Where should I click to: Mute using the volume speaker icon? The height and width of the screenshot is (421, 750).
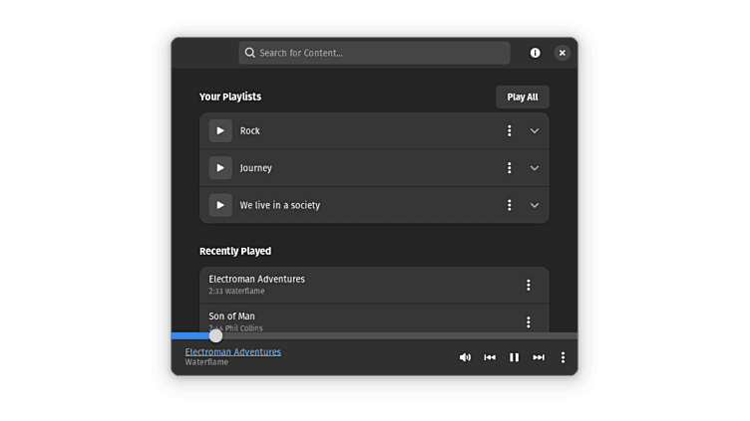pos(465,357)
